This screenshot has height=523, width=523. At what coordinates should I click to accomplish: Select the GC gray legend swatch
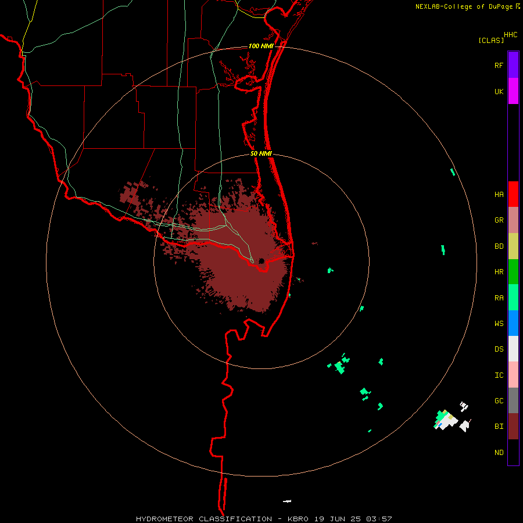tap(513, 400)
